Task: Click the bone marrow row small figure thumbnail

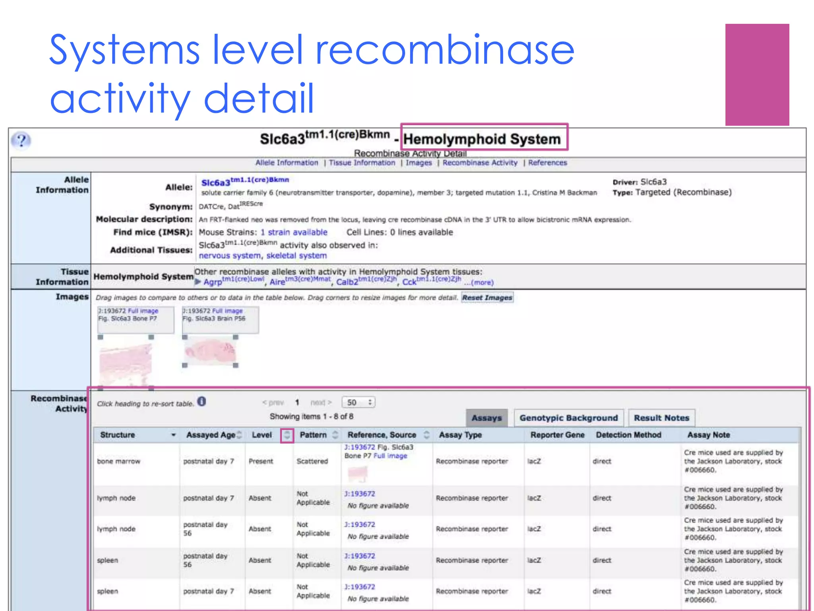Action: [357, 473]
